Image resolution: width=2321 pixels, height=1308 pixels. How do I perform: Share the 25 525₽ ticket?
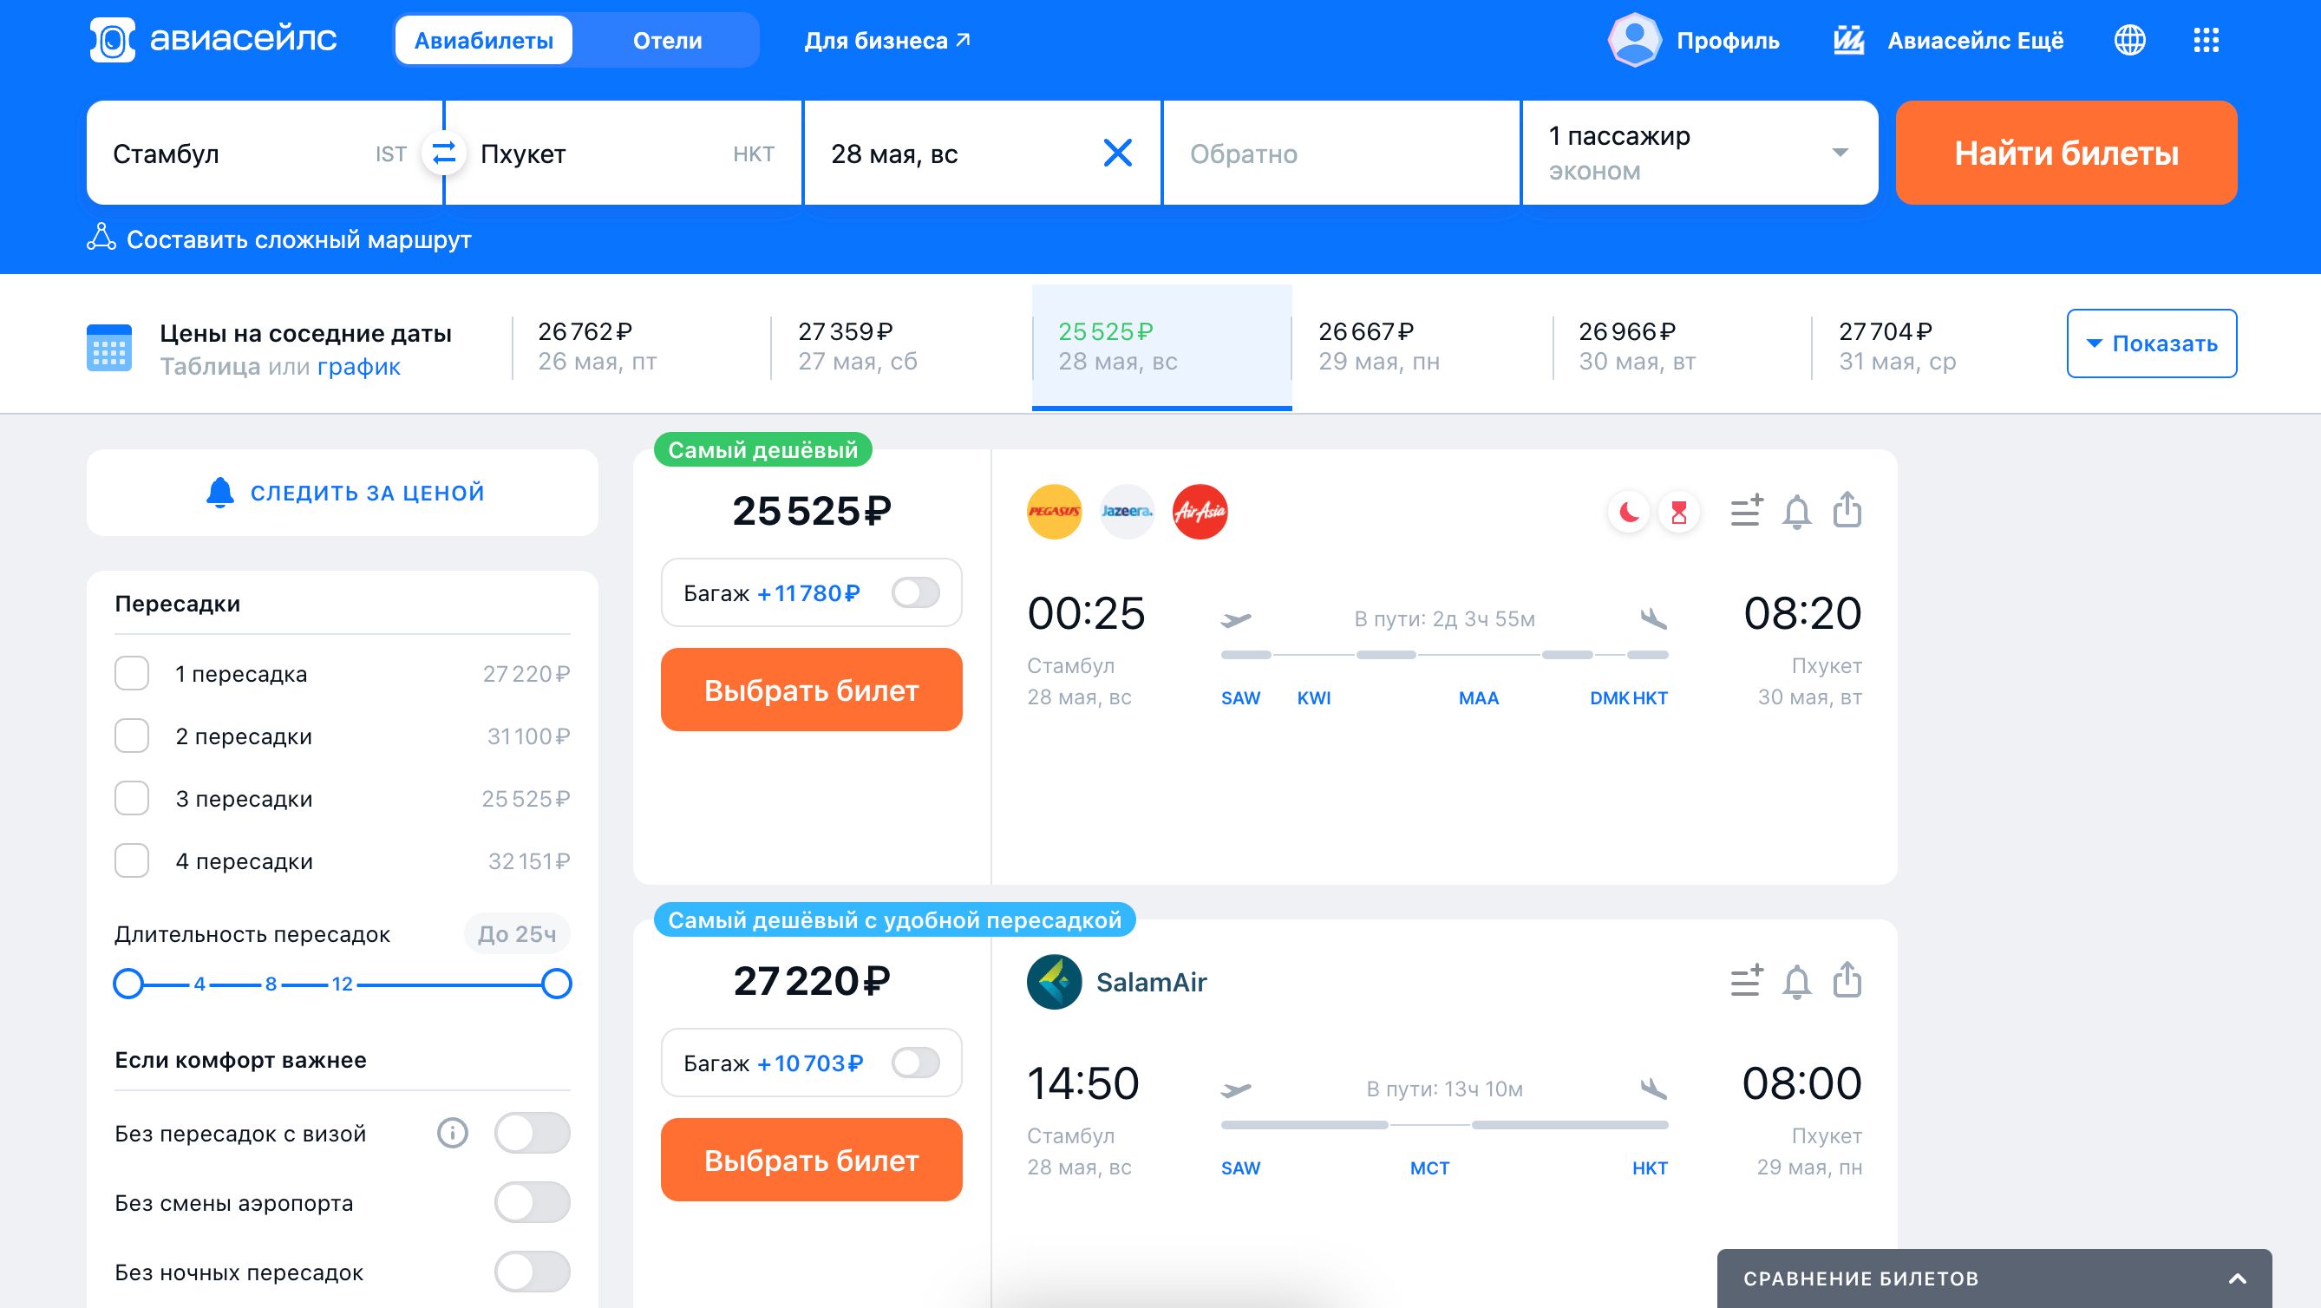tap(1847, 510)
